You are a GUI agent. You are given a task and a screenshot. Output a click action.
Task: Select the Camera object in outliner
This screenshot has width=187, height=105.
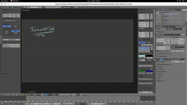pos(163,22)
